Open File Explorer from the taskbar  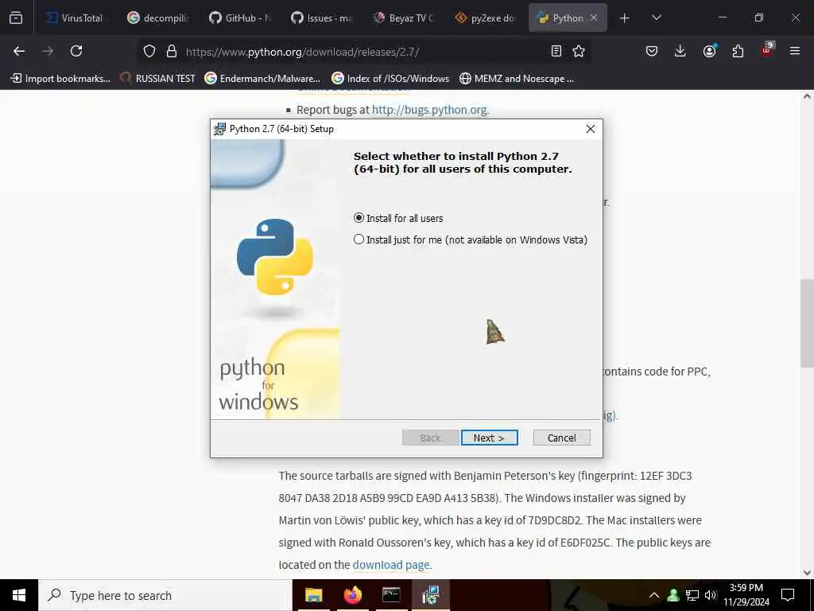pos(313,595)
